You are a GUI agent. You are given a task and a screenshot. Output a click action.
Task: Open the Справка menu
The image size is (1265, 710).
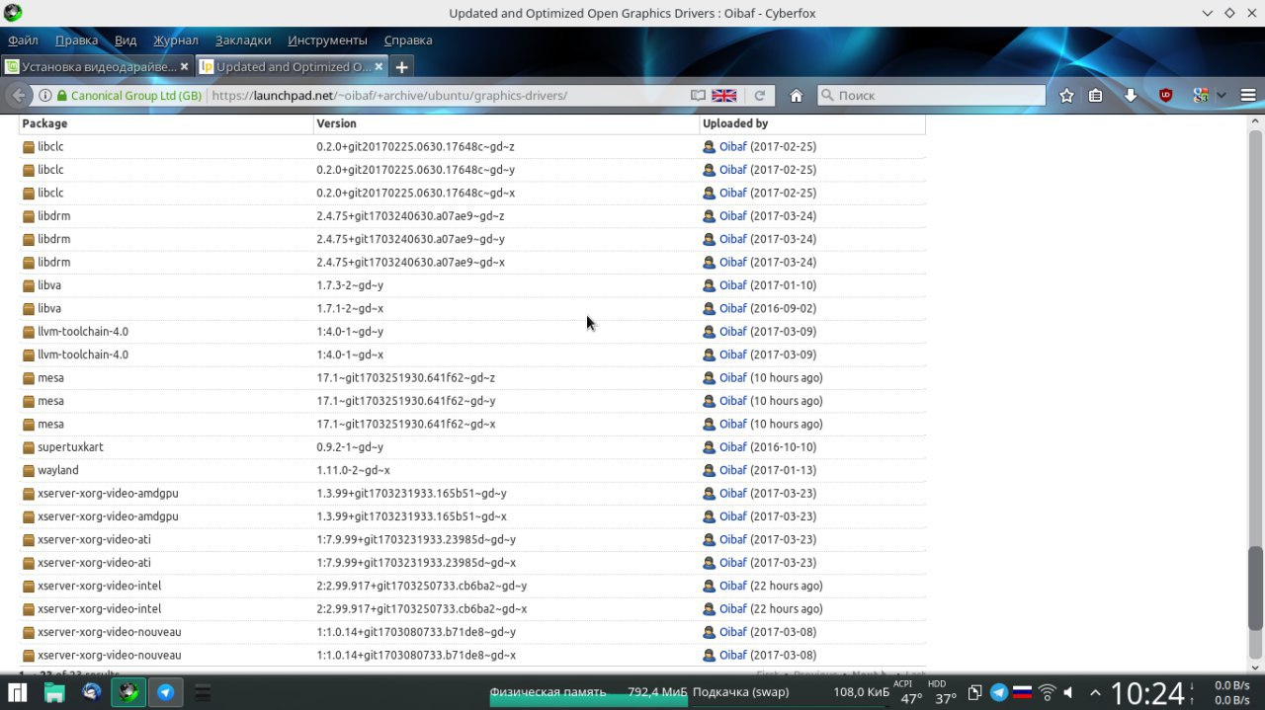(408, 40)
